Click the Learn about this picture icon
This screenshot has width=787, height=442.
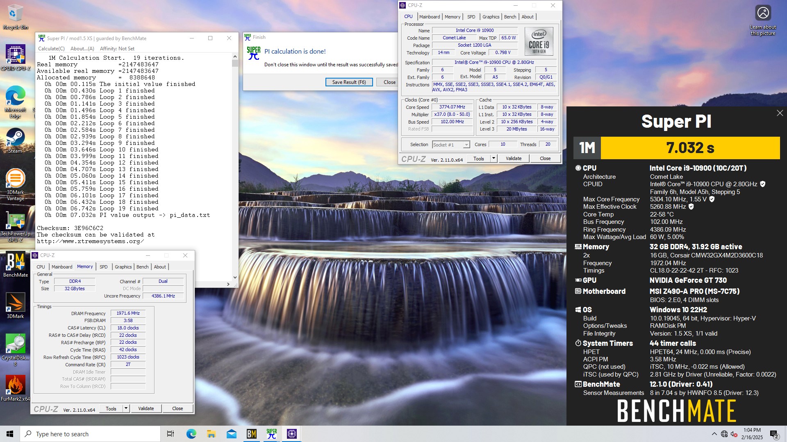(x=763, y=20)
